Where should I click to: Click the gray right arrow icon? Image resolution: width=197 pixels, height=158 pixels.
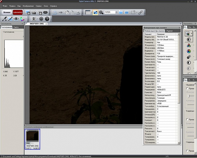(x=61, y=12)
